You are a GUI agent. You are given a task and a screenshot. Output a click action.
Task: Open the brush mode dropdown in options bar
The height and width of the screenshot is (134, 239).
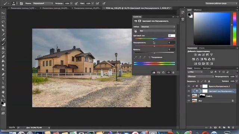pyautogui.click(x=43, y=3)
